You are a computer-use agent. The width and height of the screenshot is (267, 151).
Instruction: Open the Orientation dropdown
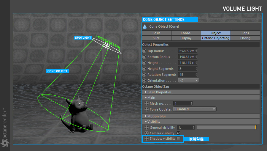coord(188,81)
